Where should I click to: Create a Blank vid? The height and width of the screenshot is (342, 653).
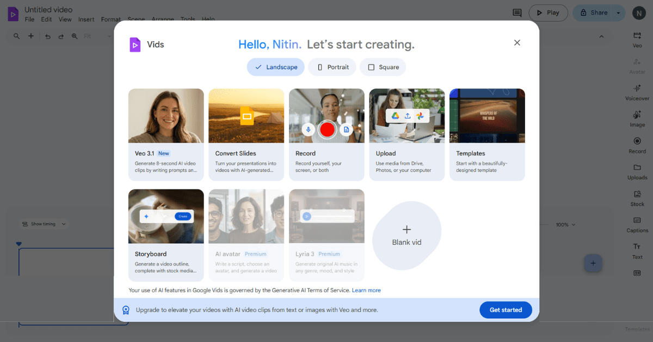tap(406, 236)
